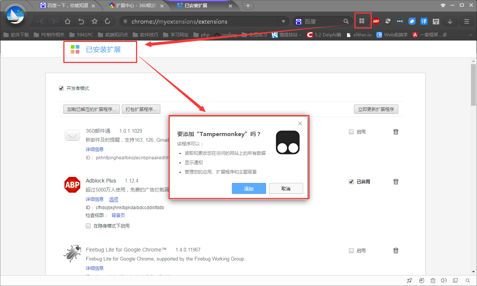Open the Adblock Plus 选项 link
Image resolution: width=477 pixels, height=286 pixels.
pyautogui.click(x=114, y=199)
